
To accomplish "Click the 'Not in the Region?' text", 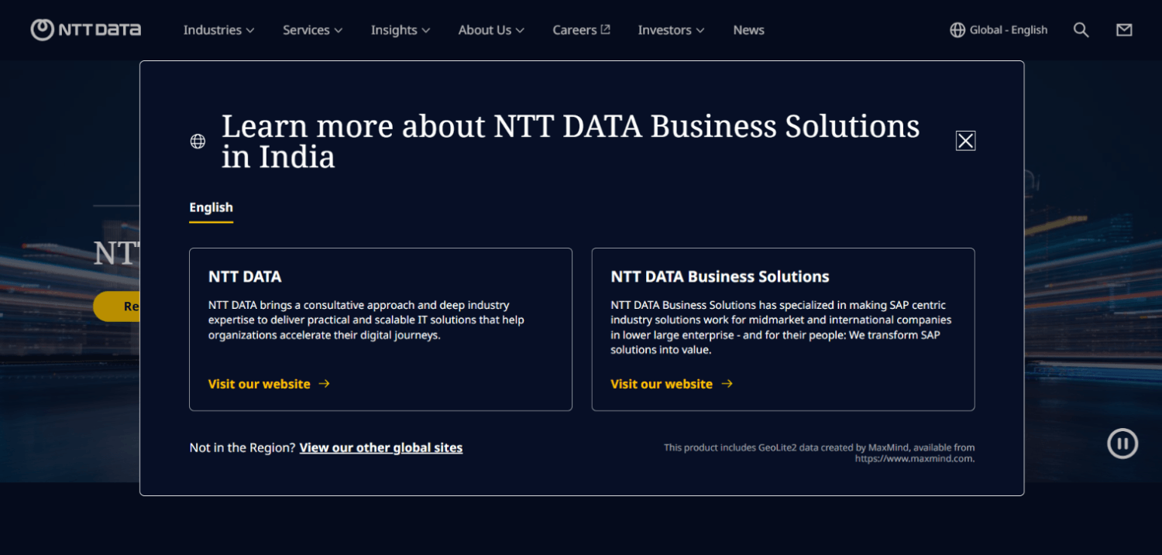I will 242,447.
